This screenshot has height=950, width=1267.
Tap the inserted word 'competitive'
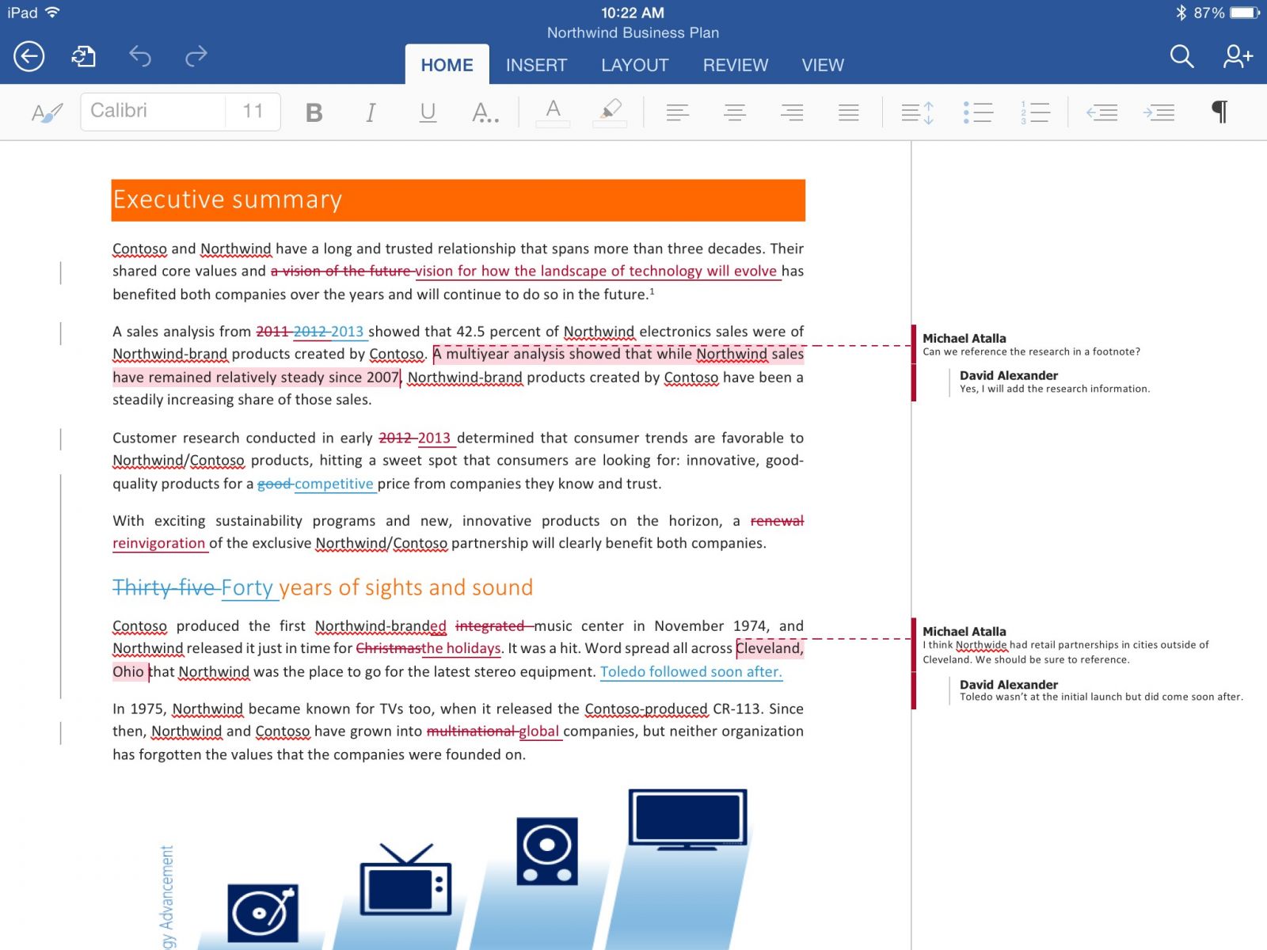tap(333, 484)
